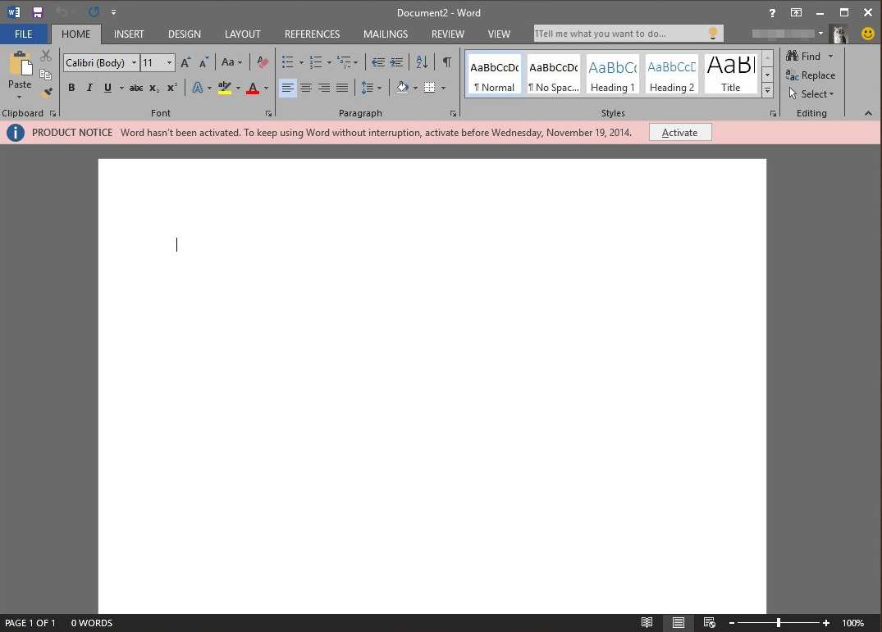Image resolution: width=882 pixels, height=632 pixels.
Task: Expand the Styles gallery more arrow
Action: pyautogui.click(x=767, y=91)
